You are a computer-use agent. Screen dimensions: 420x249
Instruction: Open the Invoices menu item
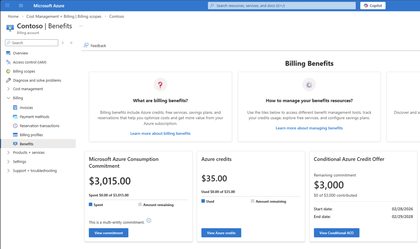(x=26, y=108)
